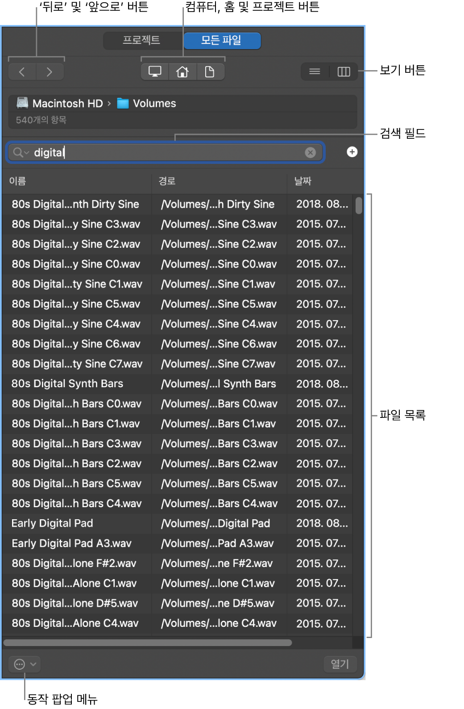Click the 열기 button
The width and height of the screenshot is (464, 709).
tap(340, 664)
